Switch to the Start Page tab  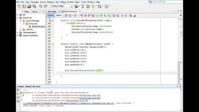coord(52,12)
